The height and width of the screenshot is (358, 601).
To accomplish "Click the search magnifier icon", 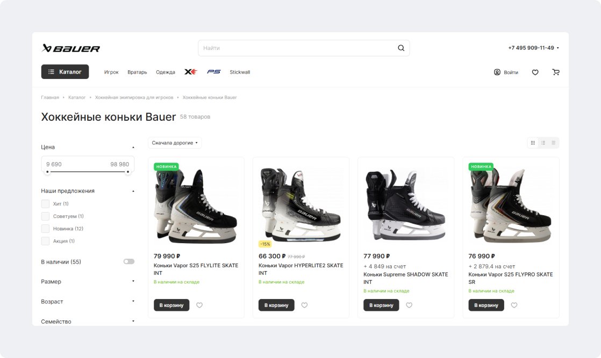I will [401, 48].
